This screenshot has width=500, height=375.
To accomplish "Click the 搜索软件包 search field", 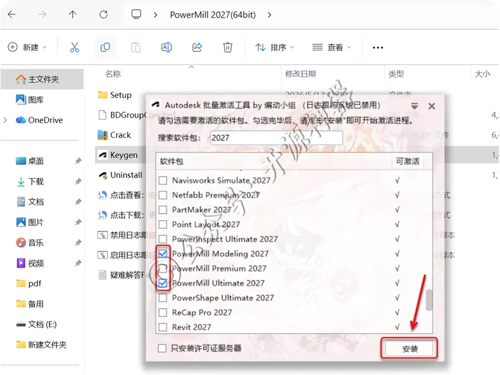I will pyautogui.click(x=276, y=138).
